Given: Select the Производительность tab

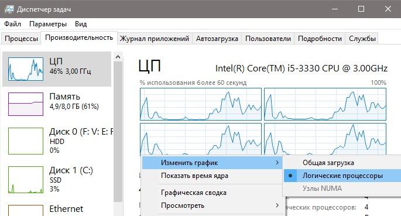Looking at the screenshot, I should tap(79, 37).
